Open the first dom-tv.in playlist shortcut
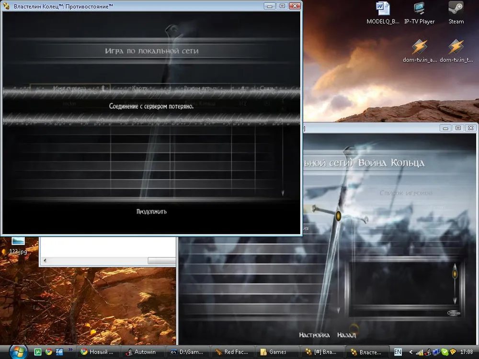This screenshot has width=479, height=359. click(419, 50)
